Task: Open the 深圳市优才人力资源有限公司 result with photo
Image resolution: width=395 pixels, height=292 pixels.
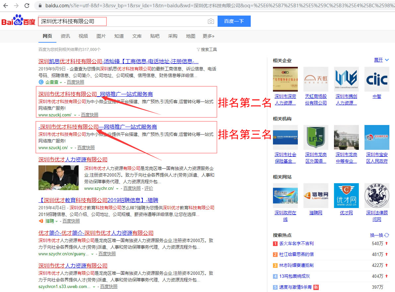Action: (73, 159)
